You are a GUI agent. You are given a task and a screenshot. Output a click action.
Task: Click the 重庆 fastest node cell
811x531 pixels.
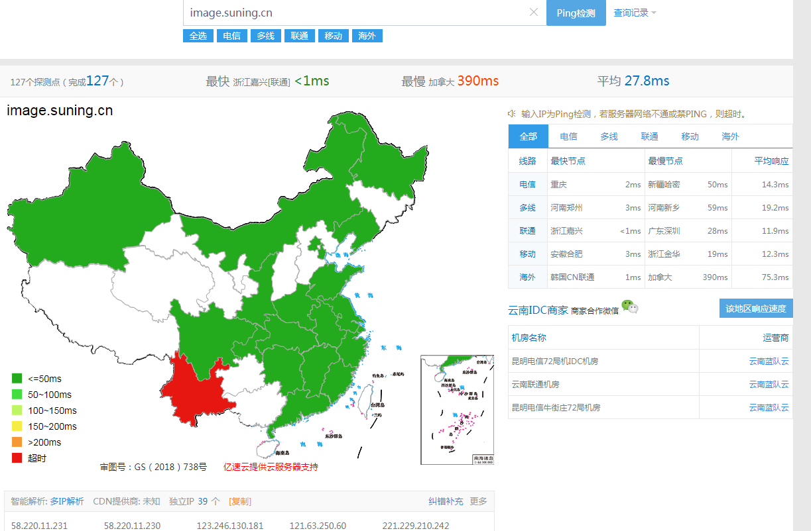pyautogui.click(x=558, y=184)
